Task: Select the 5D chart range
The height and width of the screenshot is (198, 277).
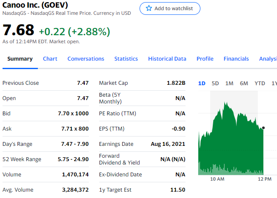Action: 215,83
